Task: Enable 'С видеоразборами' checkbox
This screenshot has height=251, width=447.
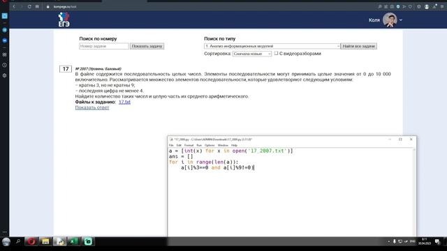Action: point(276,53)
